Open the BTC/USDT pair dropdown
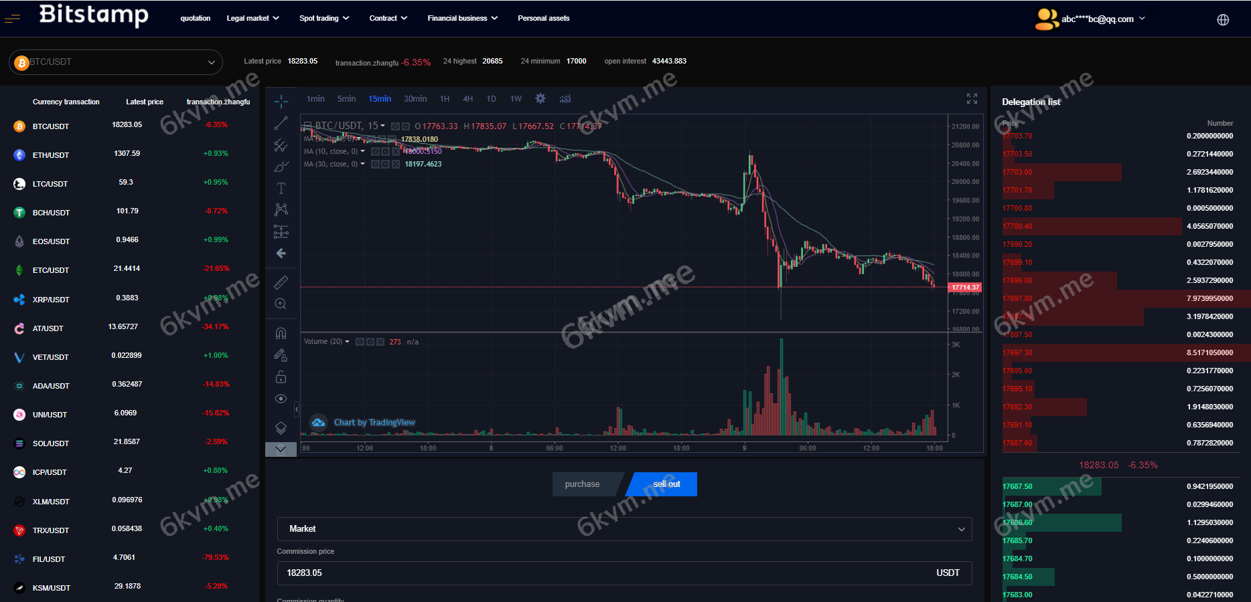1251x602 pixels. 116,62
